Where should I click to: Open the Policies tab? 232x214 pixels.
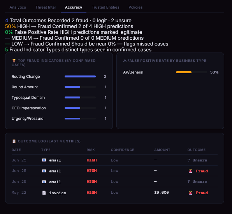pos(135,7)
